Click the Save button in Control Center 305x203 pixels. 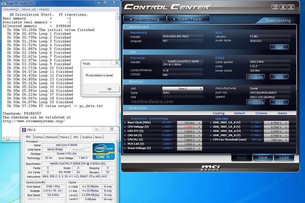(x=263, y=157)
